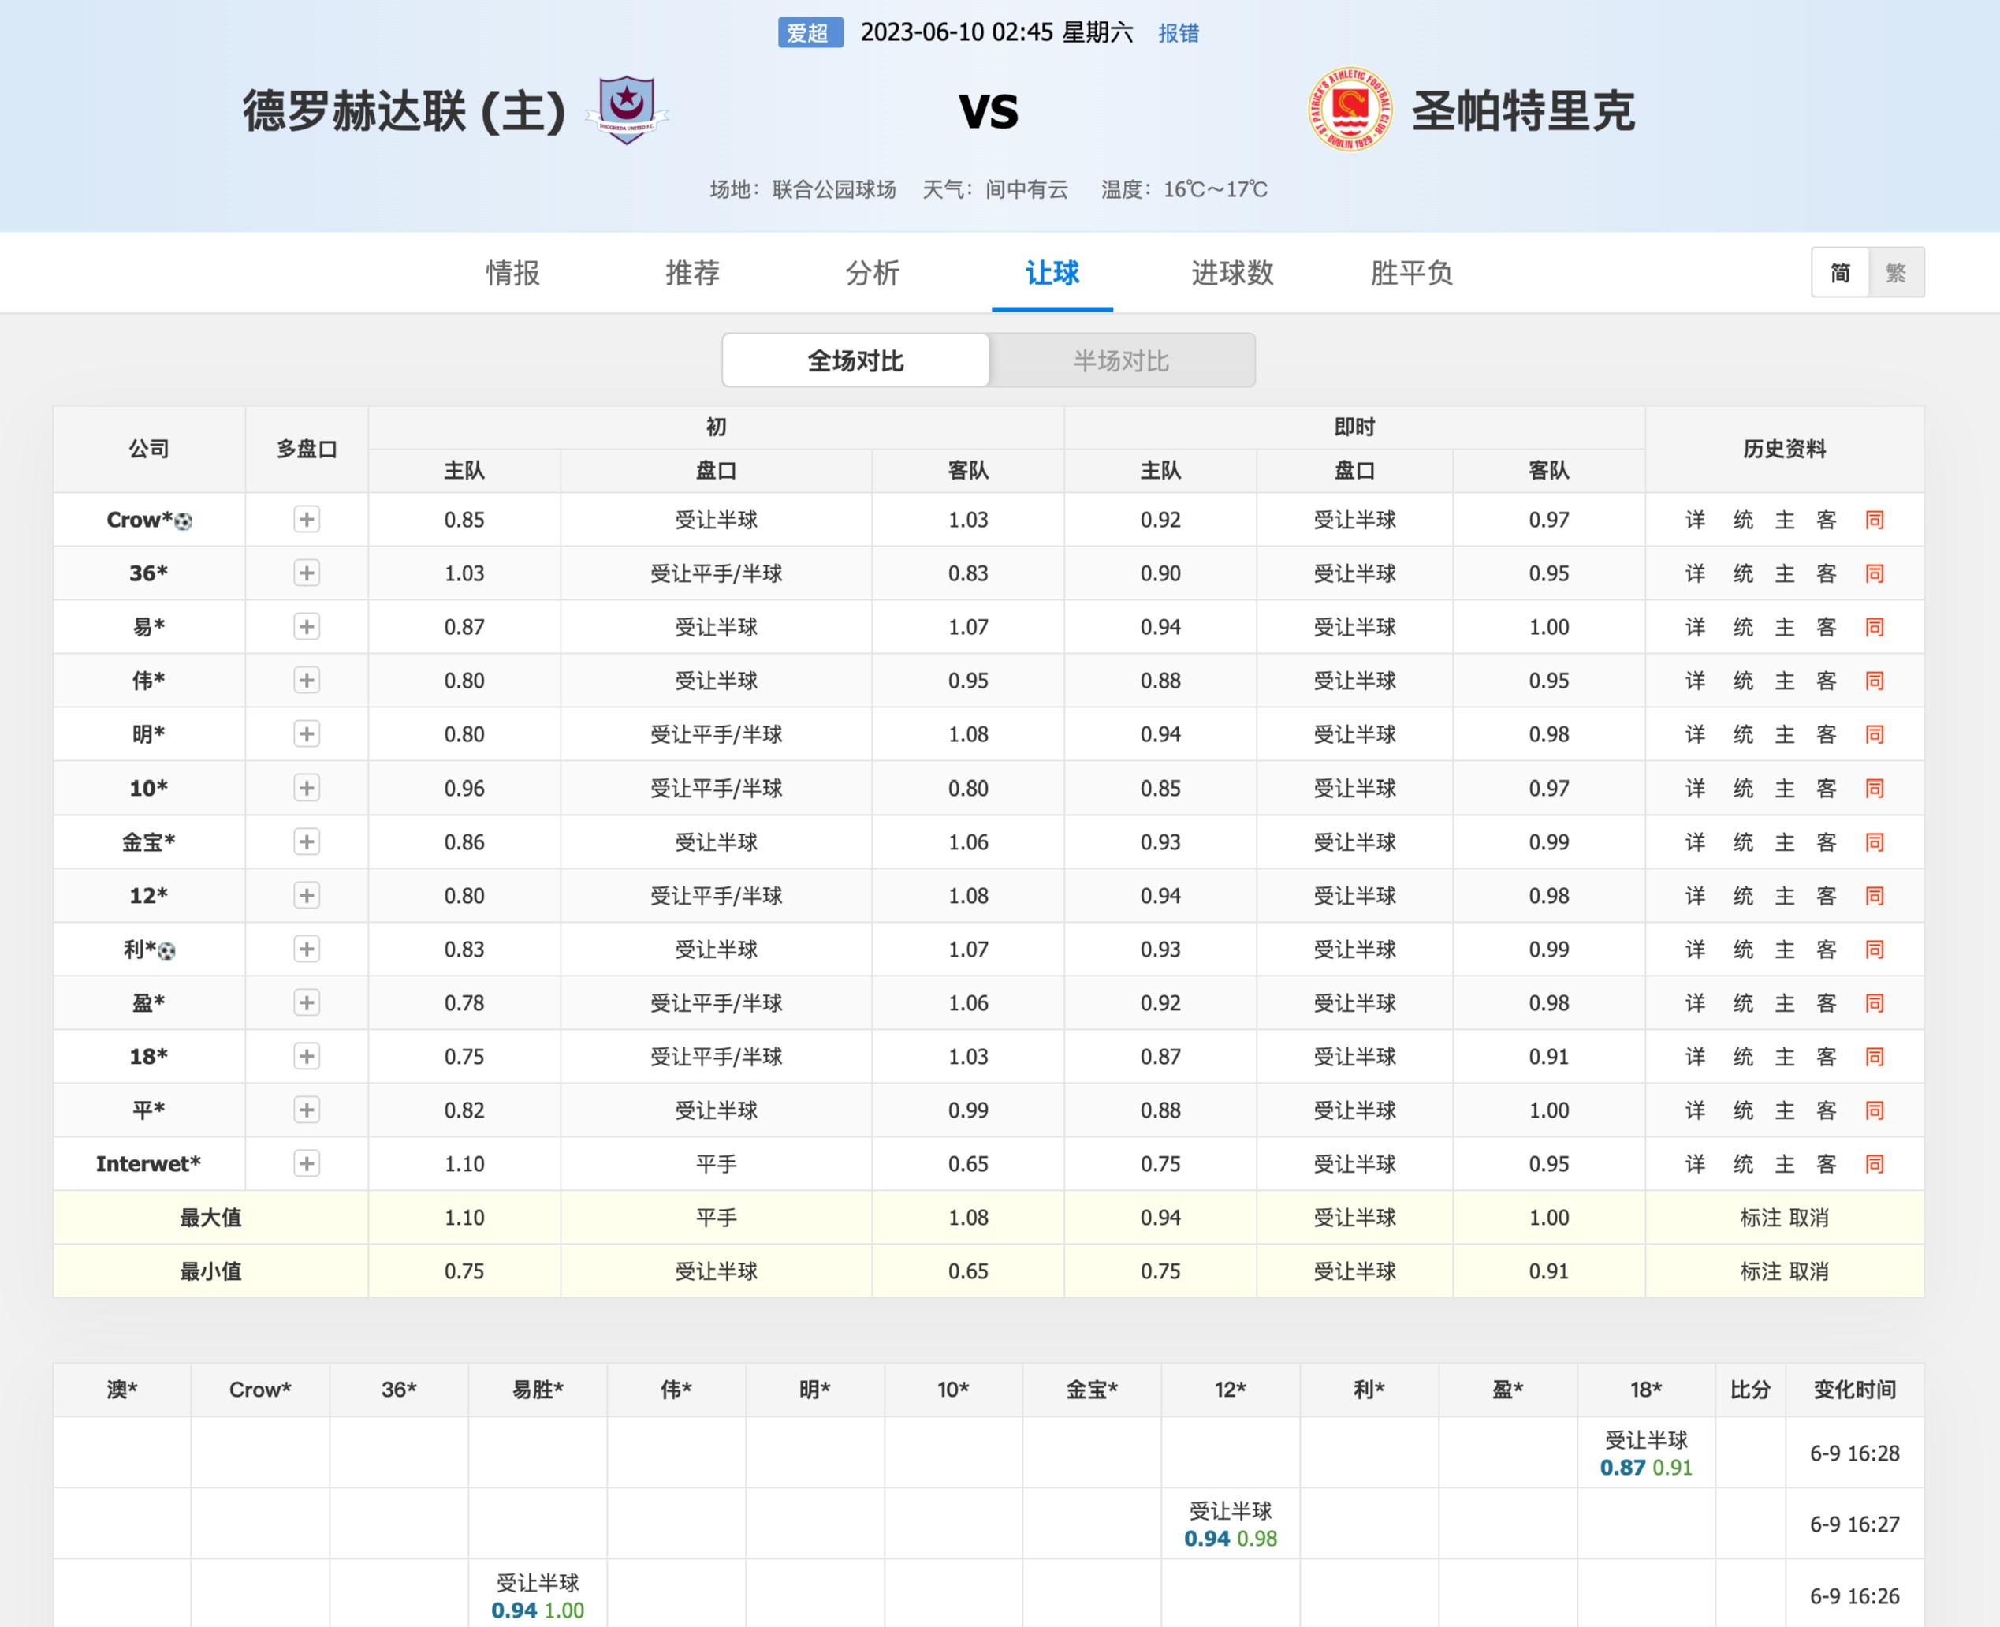Viewport: 2000px width, 1627px height.
Task: Expand multi-handicap plus for 10* row
Action: [307, 788]
